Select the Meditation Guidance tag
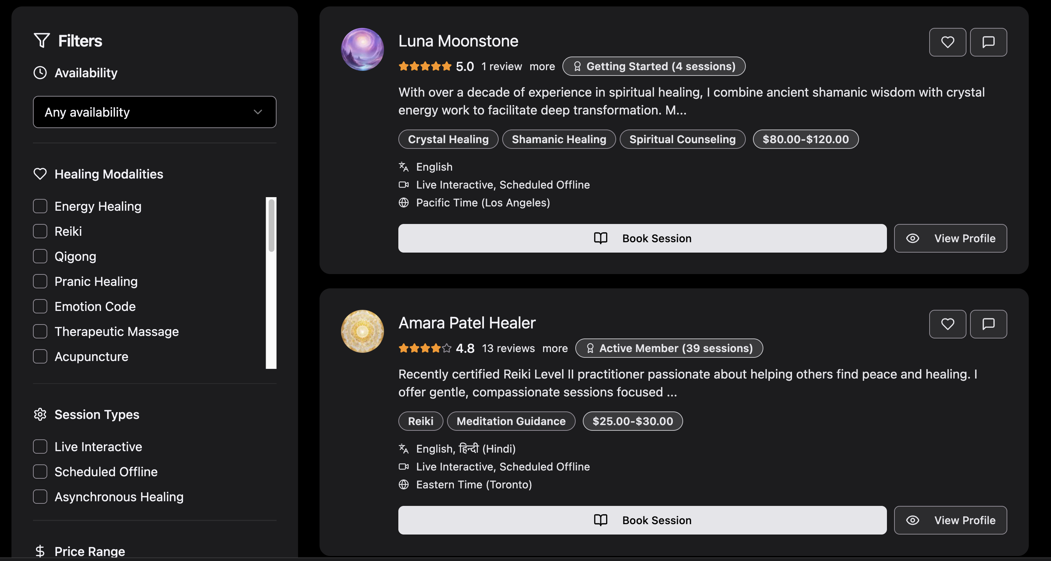The width and height of the screenshot is (1051, 561). pos(511,421)
